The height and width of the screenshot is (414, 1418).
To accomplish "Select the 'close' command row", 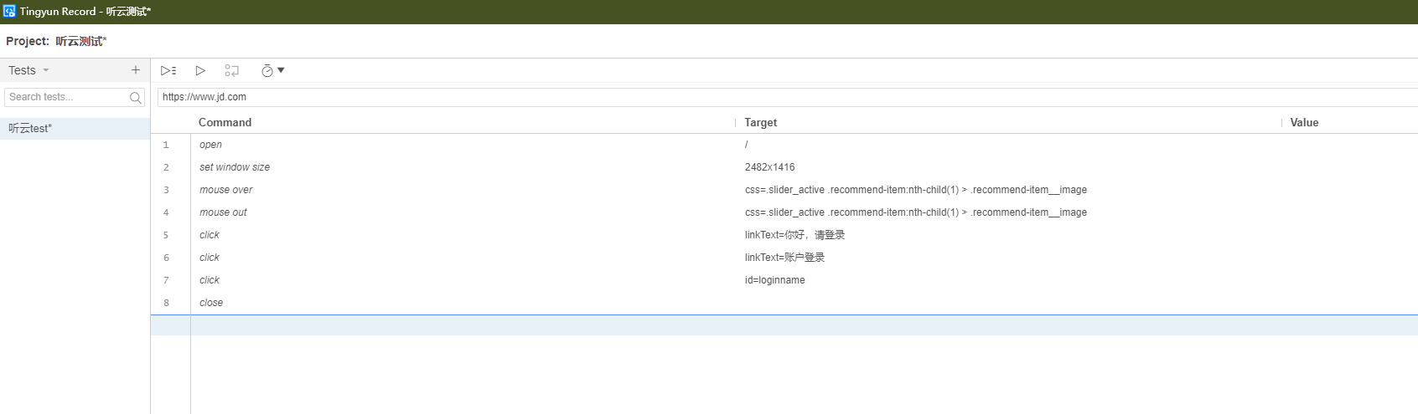I will (x=211, y=303).
